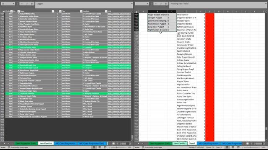The width and height of the screenshot is (268, 150).
Task: Click Enter checkmark icon in right formula bar
Action: [x=161, y=4]
